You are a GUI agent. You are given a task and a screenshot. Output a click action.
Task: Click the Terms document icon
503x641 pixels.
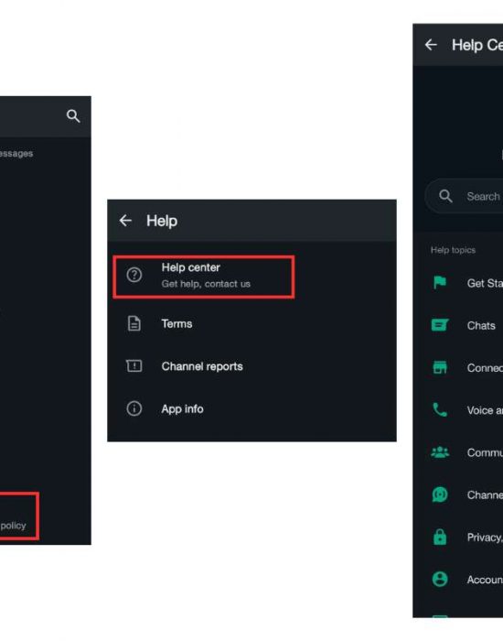tap(134, 323)
